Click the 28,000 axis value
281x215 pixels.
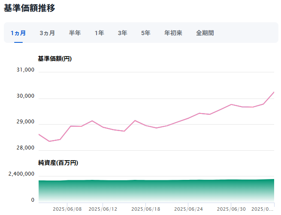[x=25, y=148]
